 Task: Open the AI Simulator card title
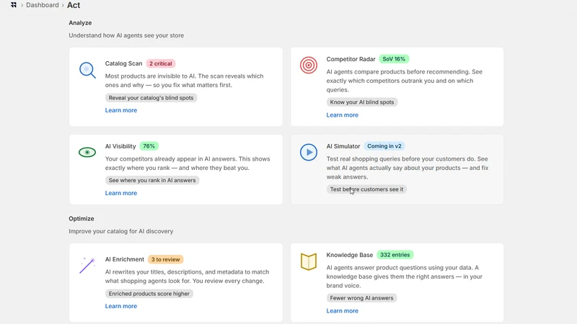click(343, 146)
